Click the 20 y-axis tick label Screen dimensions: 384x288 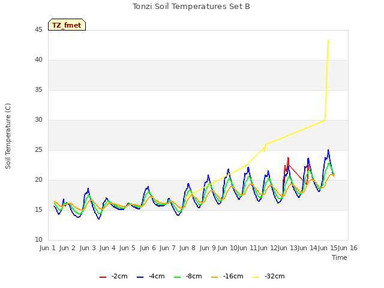(x=38, y=180)
